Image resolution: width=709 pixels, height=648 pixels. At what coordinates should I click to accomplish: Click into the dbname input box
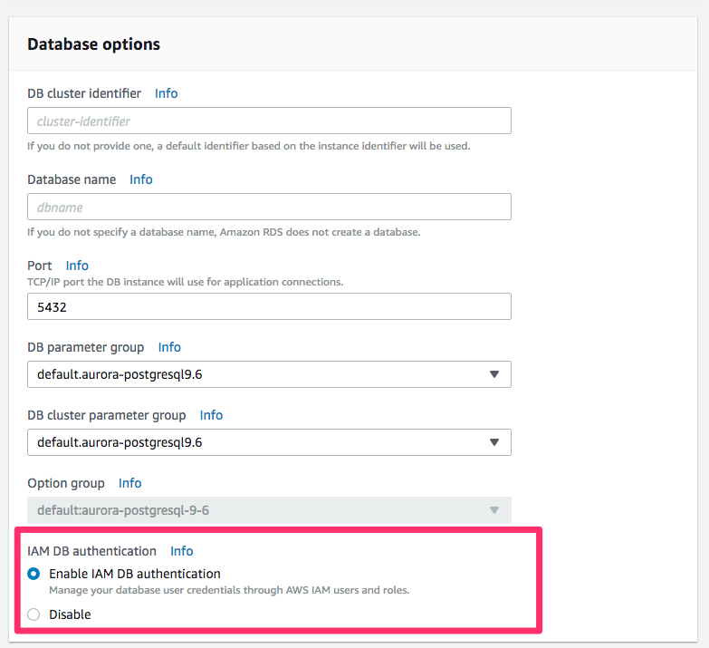tap(269, 207)
